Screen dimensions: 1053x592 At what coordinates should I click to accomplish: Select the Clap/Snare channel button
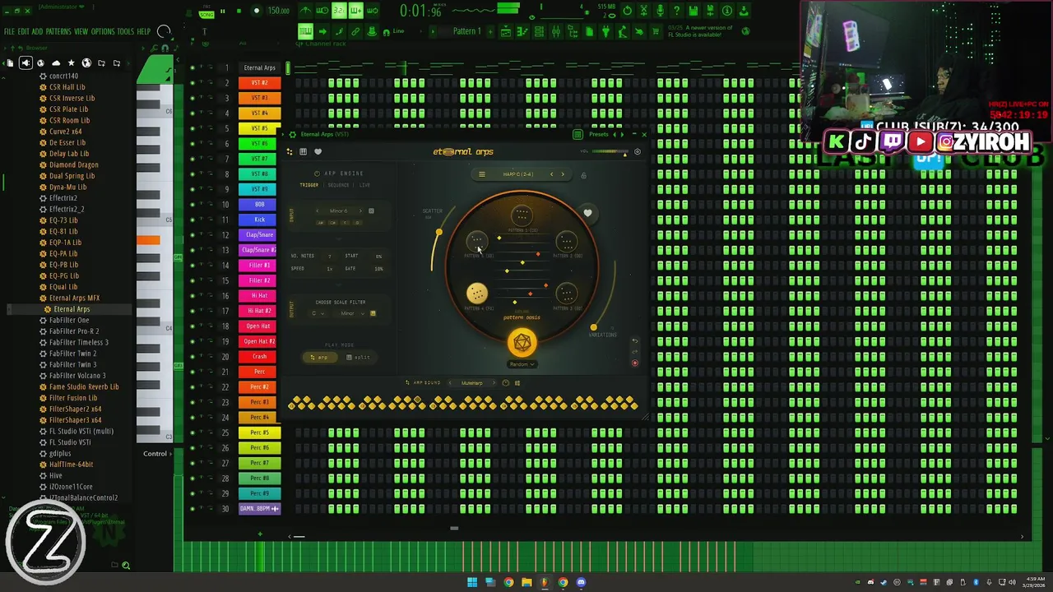pos(259,235)
